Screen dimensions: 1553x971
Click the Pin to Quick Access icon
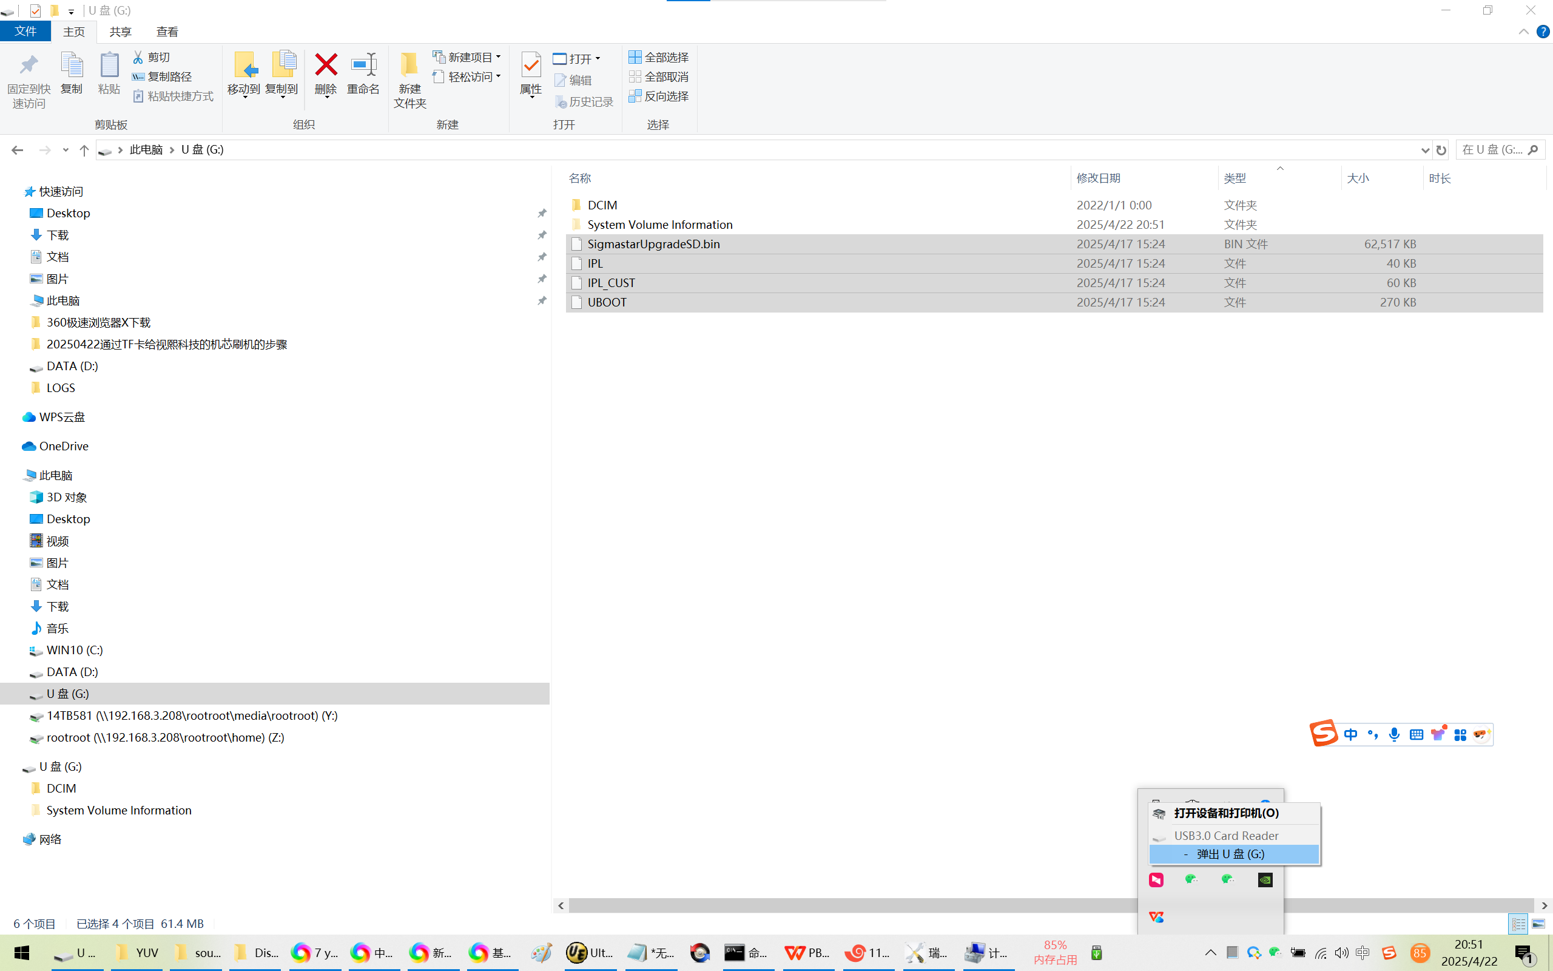click(x=29, y=65)
